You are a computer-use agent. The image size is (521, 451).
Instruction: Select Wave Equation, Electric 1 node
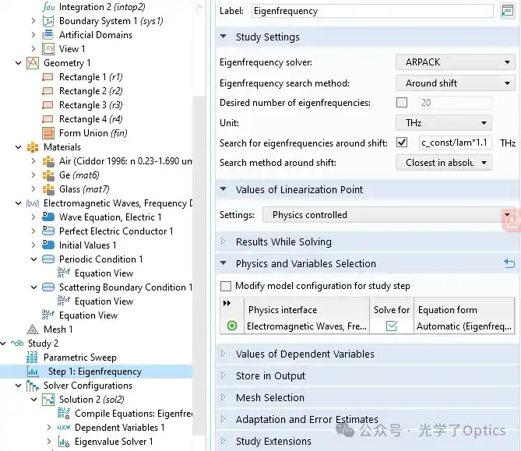tap(110, 217)
